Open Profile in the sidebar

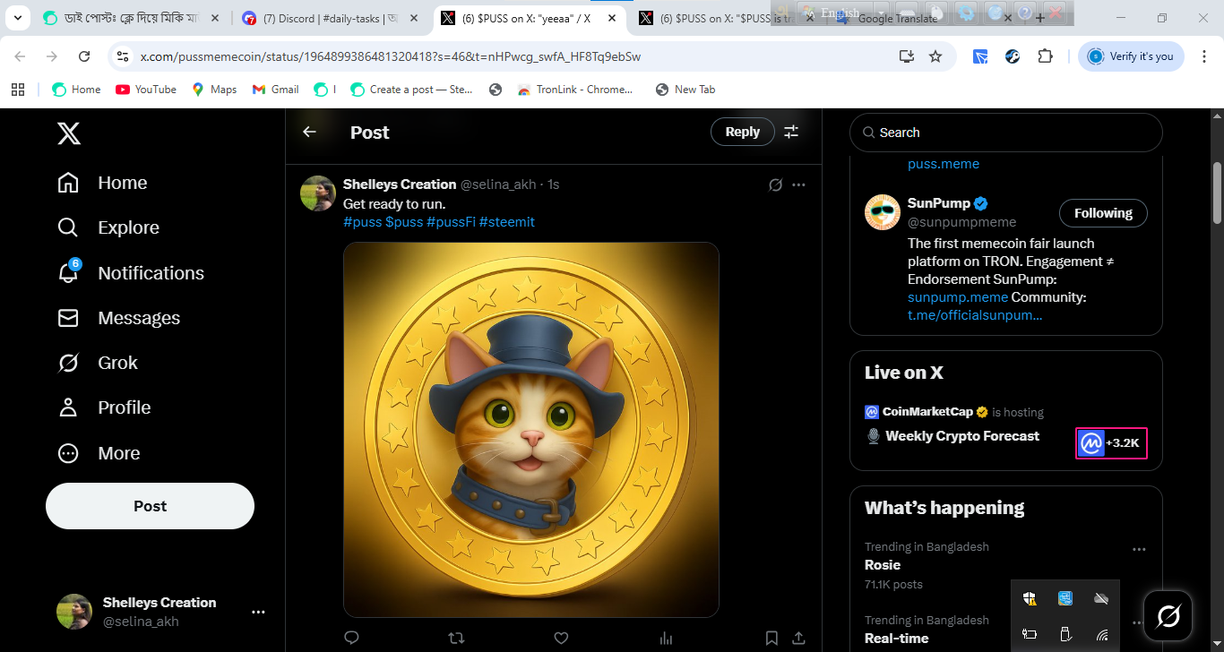coord(104,407)
